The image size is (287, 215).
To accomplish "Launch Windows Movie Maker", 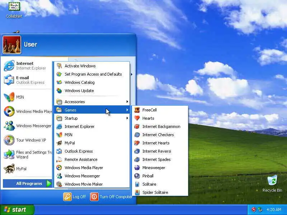I will tap(92, 184).
